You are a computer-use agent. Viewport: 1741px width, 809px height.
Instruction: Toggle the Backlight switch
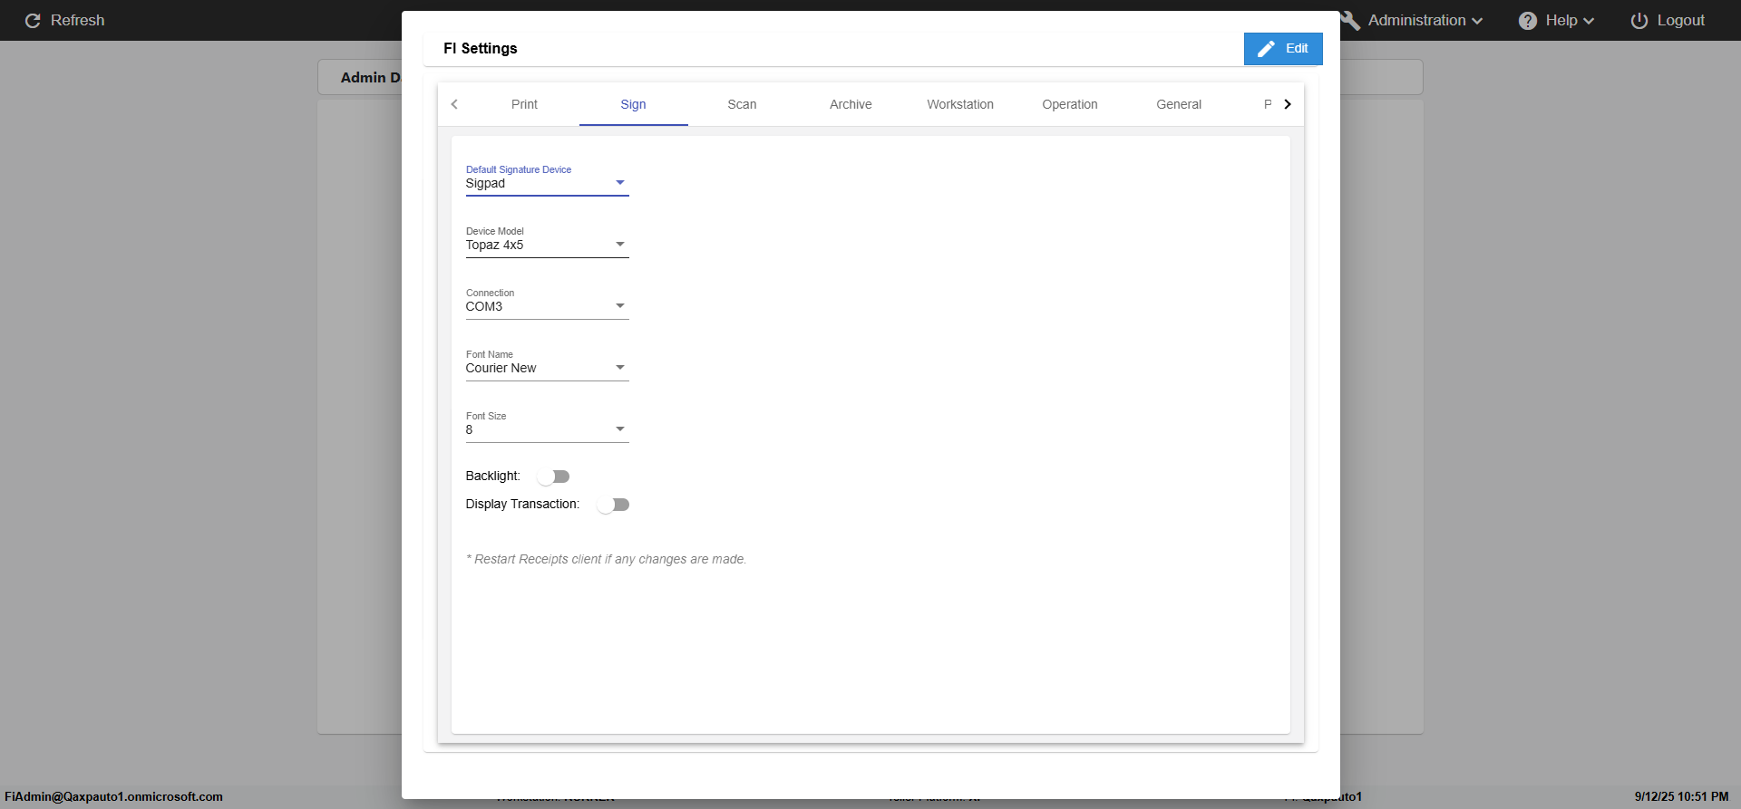click(x=553, y=477)
